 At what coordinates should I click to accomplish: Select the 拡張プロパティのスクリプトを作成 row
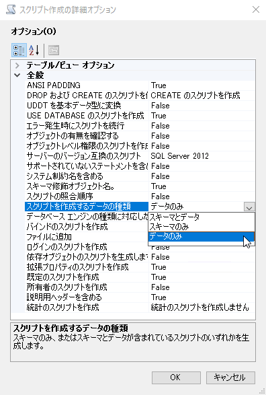(86, 267)
